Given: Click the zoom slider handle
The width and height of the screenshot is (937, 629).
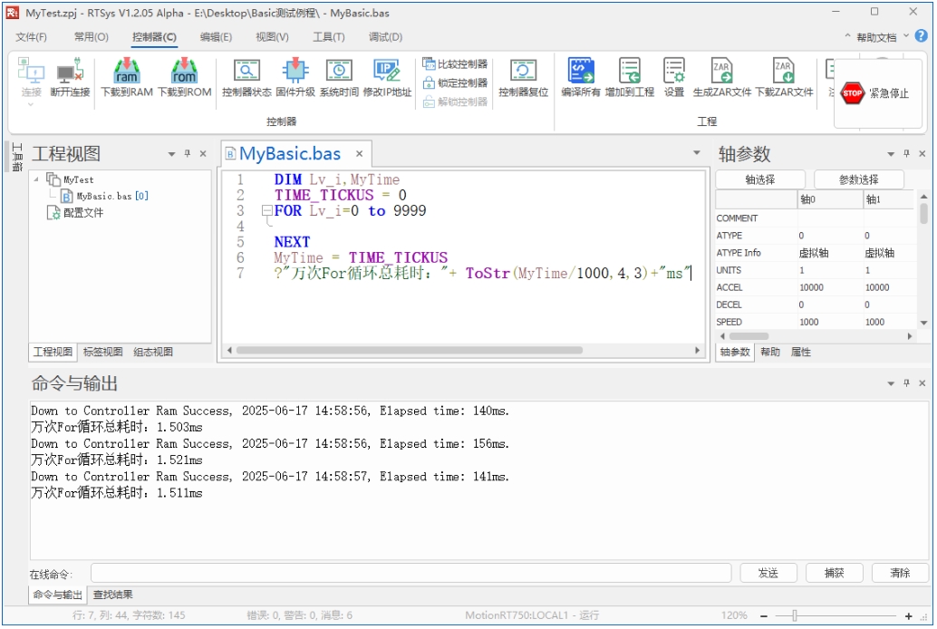Looking at the screenshot, I should 794,615.
